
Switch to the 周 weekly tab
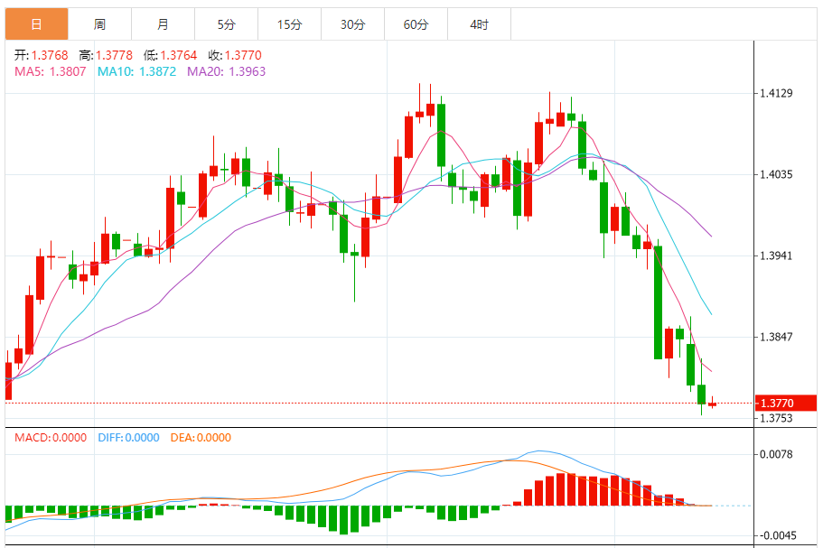coord(99,24)
